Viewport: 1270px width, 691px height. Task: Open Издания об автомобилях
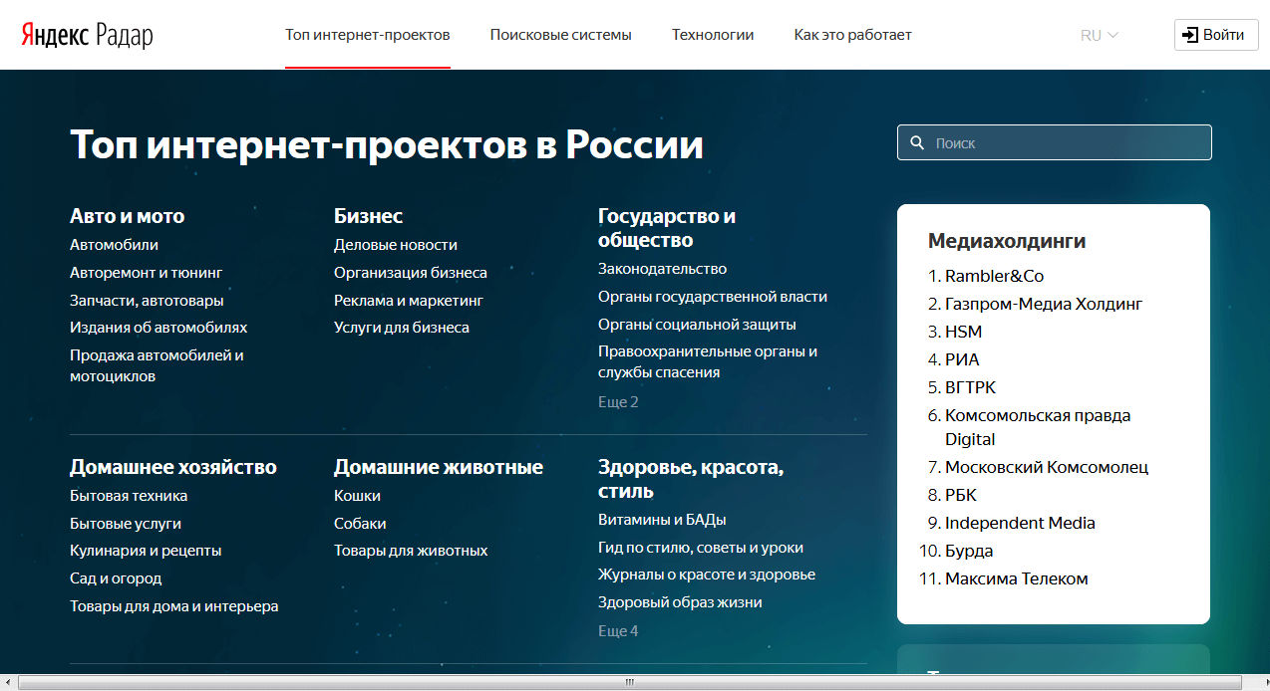[159, 328]
